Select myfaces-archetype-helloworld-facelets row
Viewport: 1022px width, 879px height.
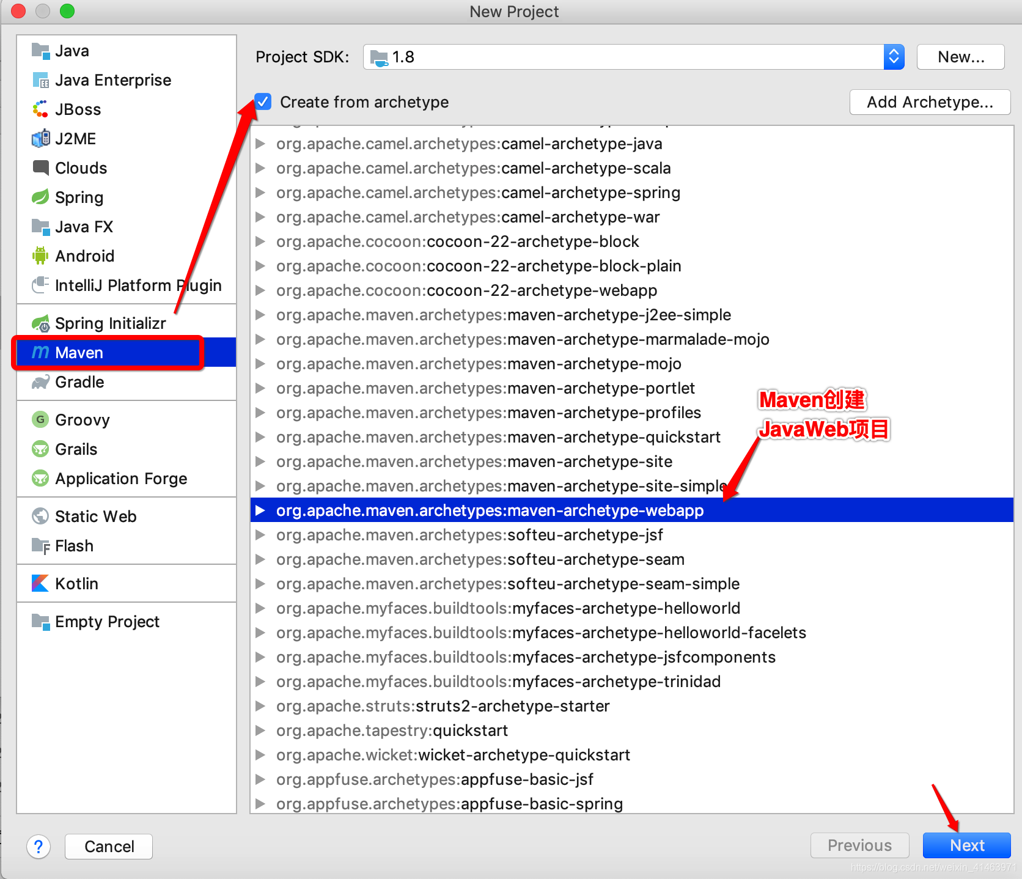coord(632,633)
